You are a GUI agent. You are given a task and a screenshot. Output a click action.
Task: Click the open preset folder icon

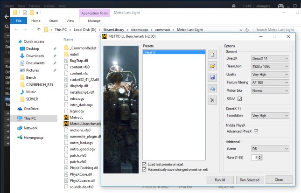point(213,66)
